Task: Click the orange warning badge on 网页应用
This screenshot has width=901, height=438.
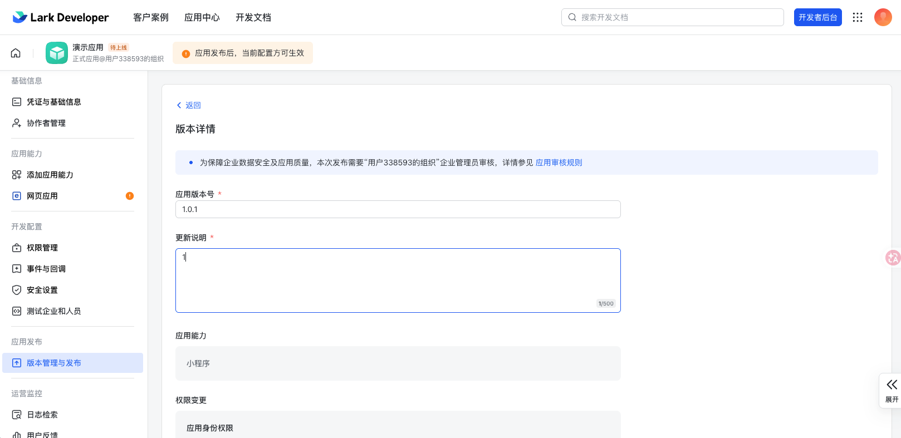Action: pyautogui.click(x=130, y=196)
